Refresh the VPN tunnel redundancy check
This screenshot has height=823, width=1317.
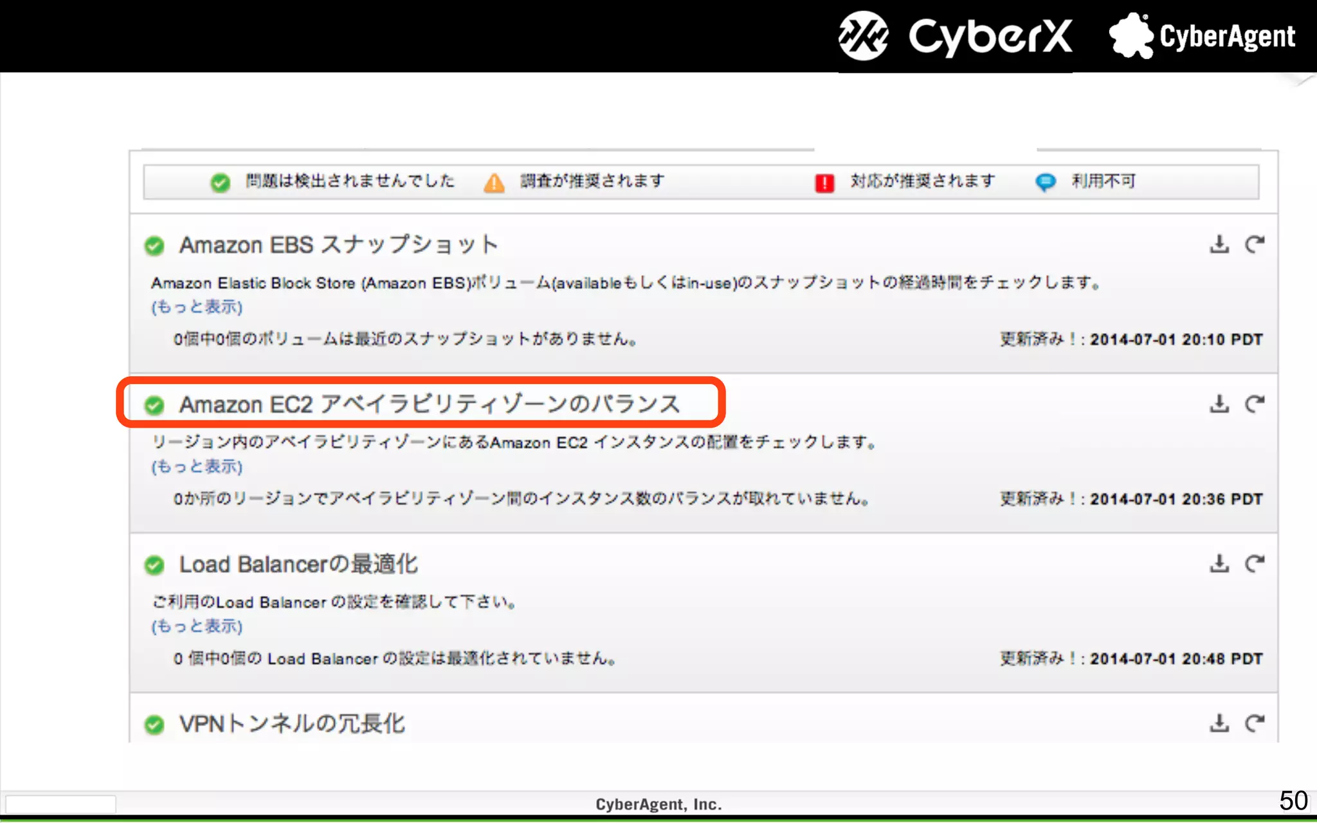pos(1254,723)
